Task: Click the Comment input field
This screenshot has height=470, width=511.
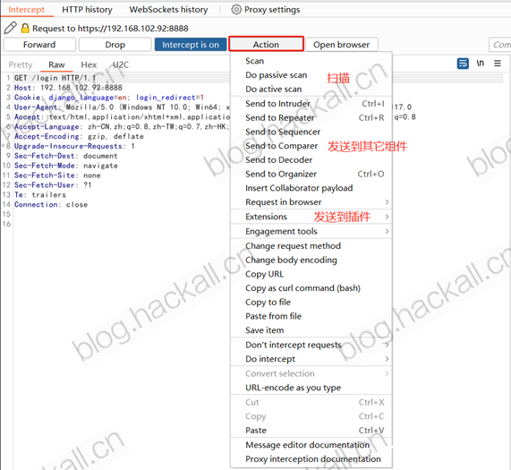Action: pos(500,45)
